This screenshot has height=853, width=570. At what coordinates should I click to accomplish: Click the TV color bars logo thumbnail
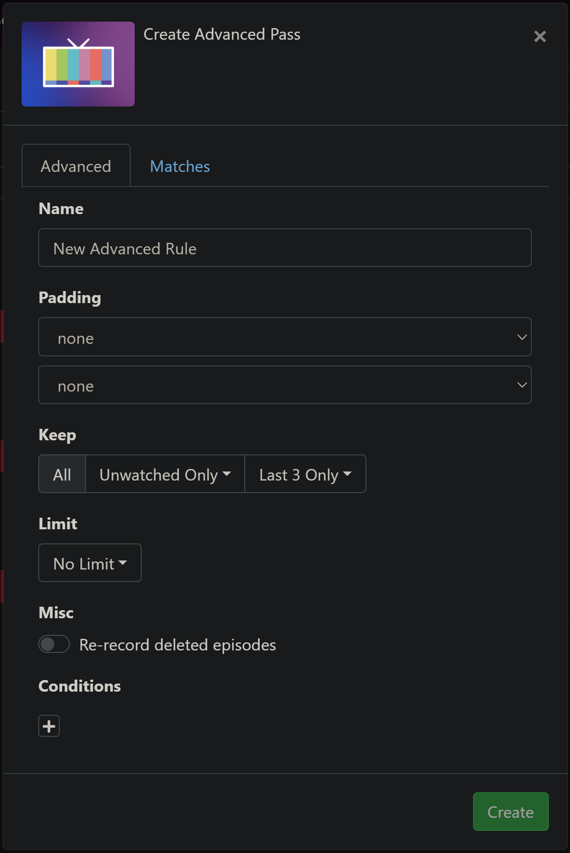(78, 64)
